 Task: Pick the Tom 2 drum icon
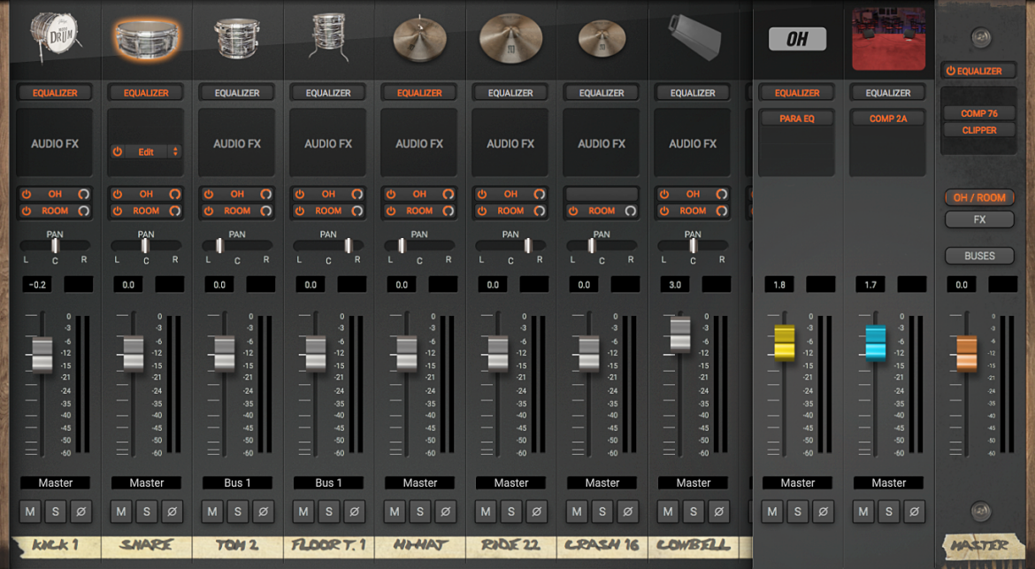pos(236,37)
